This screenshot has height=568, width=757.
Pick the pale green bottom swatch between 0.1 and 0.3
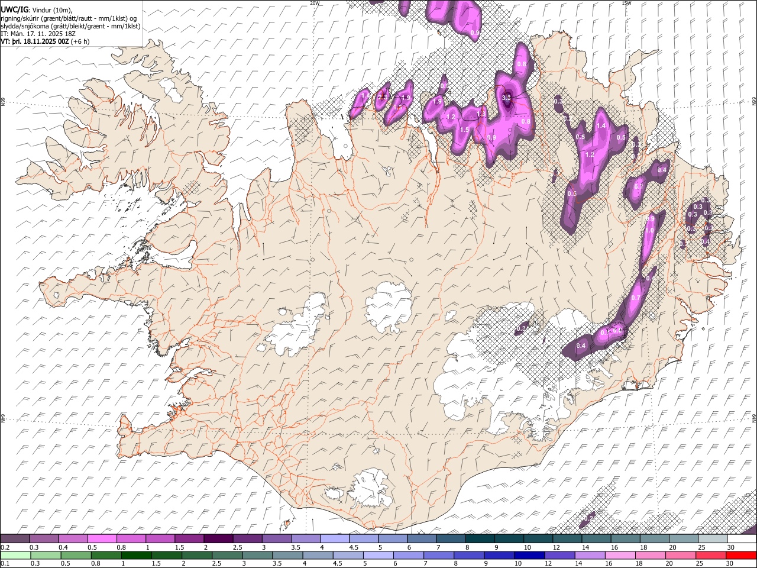click(16, 555)
